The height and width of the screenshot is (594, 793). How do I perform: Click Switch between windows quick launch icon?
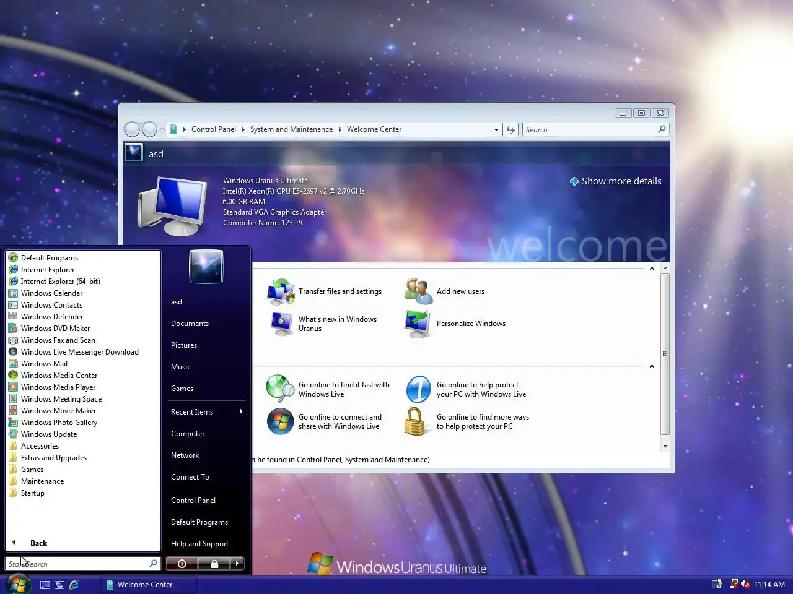(x=59, y=585)
